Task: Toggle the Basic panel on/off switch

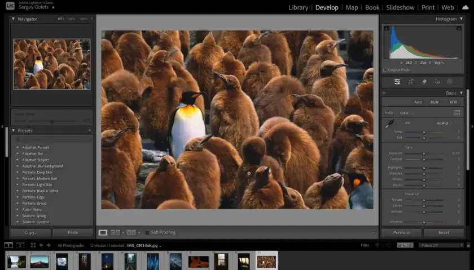Action: click(x=384, y=93)
